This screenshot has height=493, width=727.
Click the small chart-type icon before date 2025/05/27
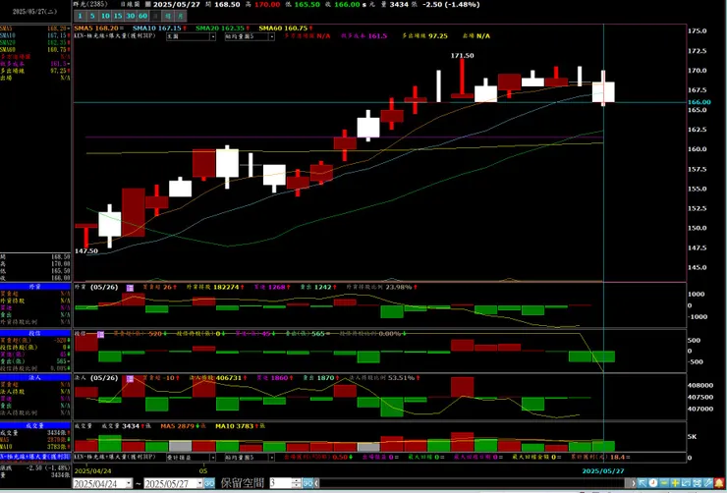pyautogui.click(x=148, y=4)
